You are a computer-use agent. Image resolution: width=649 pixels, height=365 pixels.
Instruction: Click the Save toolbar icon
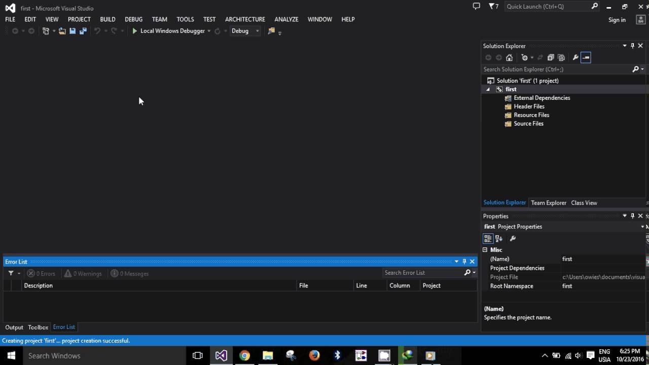click(73, 31)
